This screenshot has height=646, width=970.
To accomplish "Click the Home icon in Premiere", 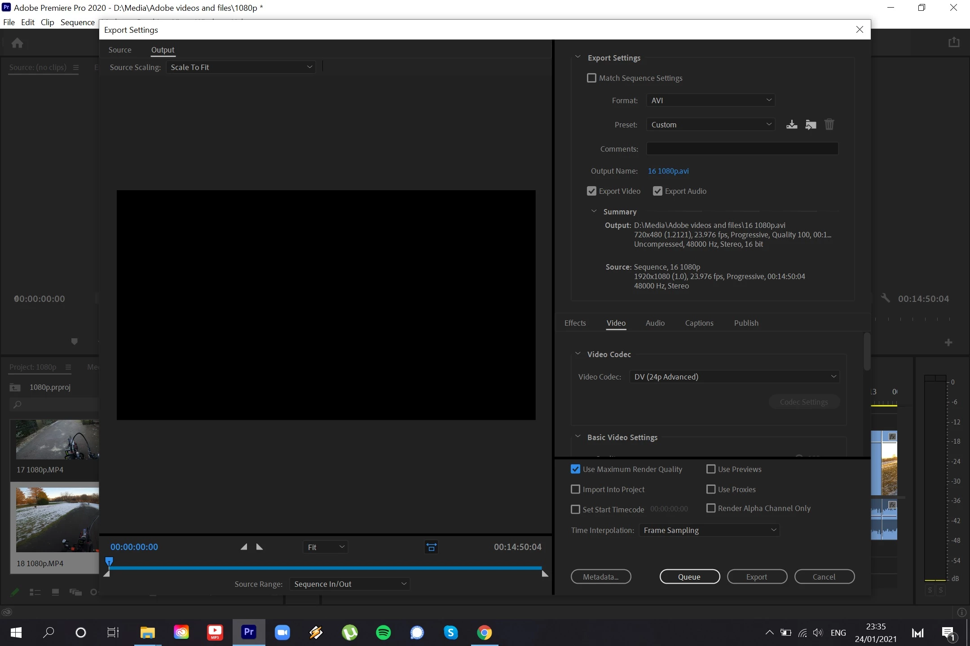I will [x=17, y=43].
